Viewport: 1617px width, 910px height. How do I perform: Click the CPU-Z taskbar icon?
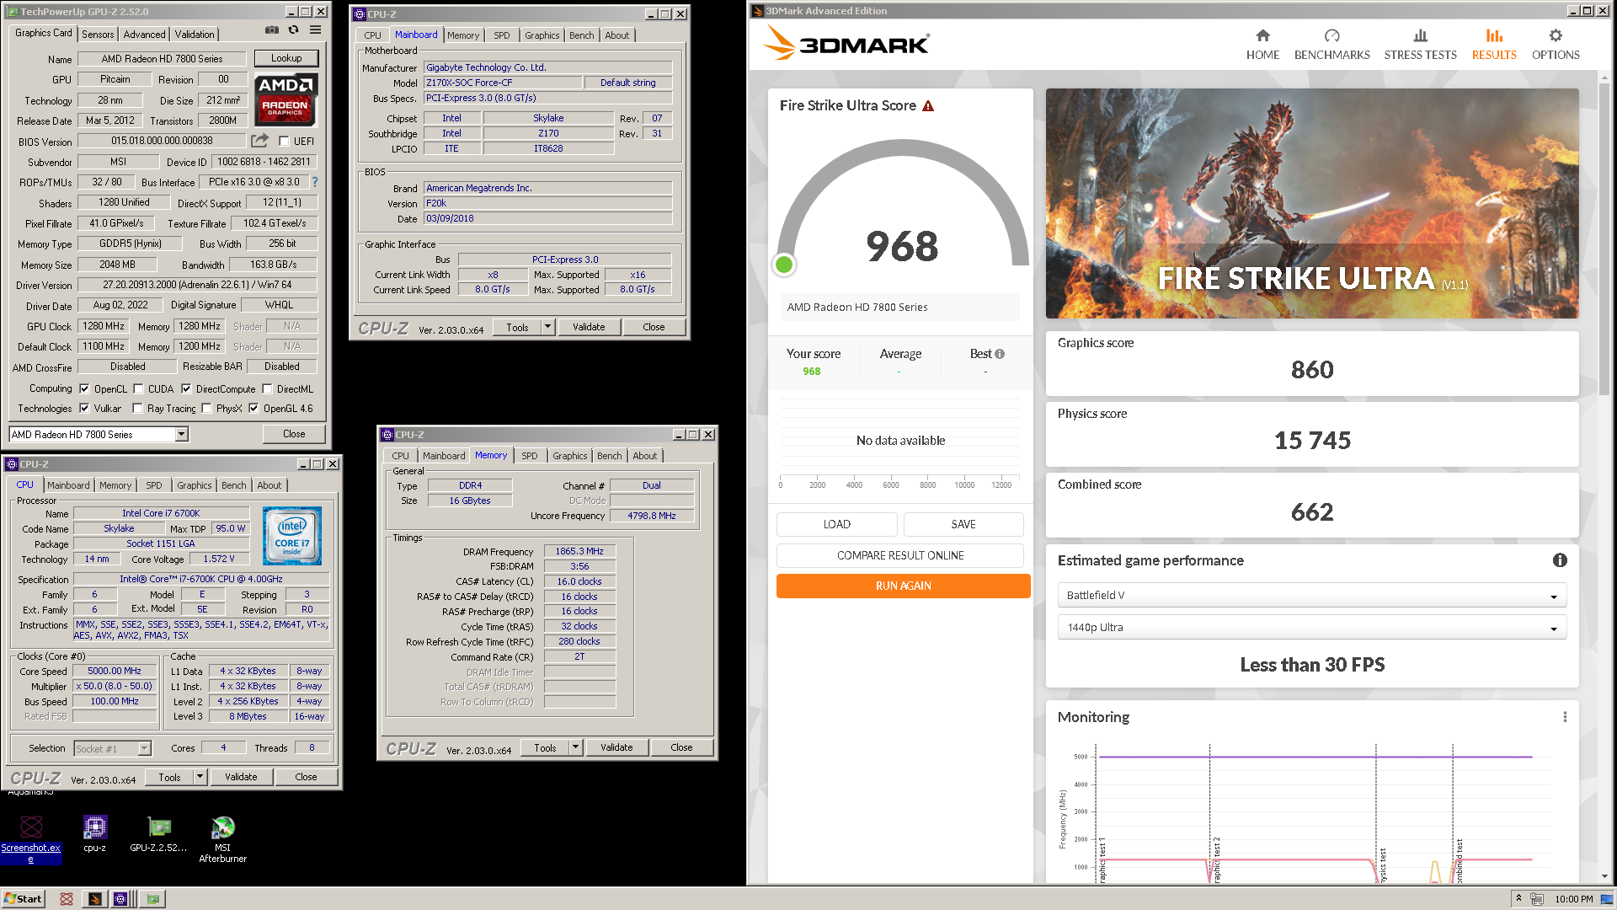pyautogui.click(x=120, y=899)
